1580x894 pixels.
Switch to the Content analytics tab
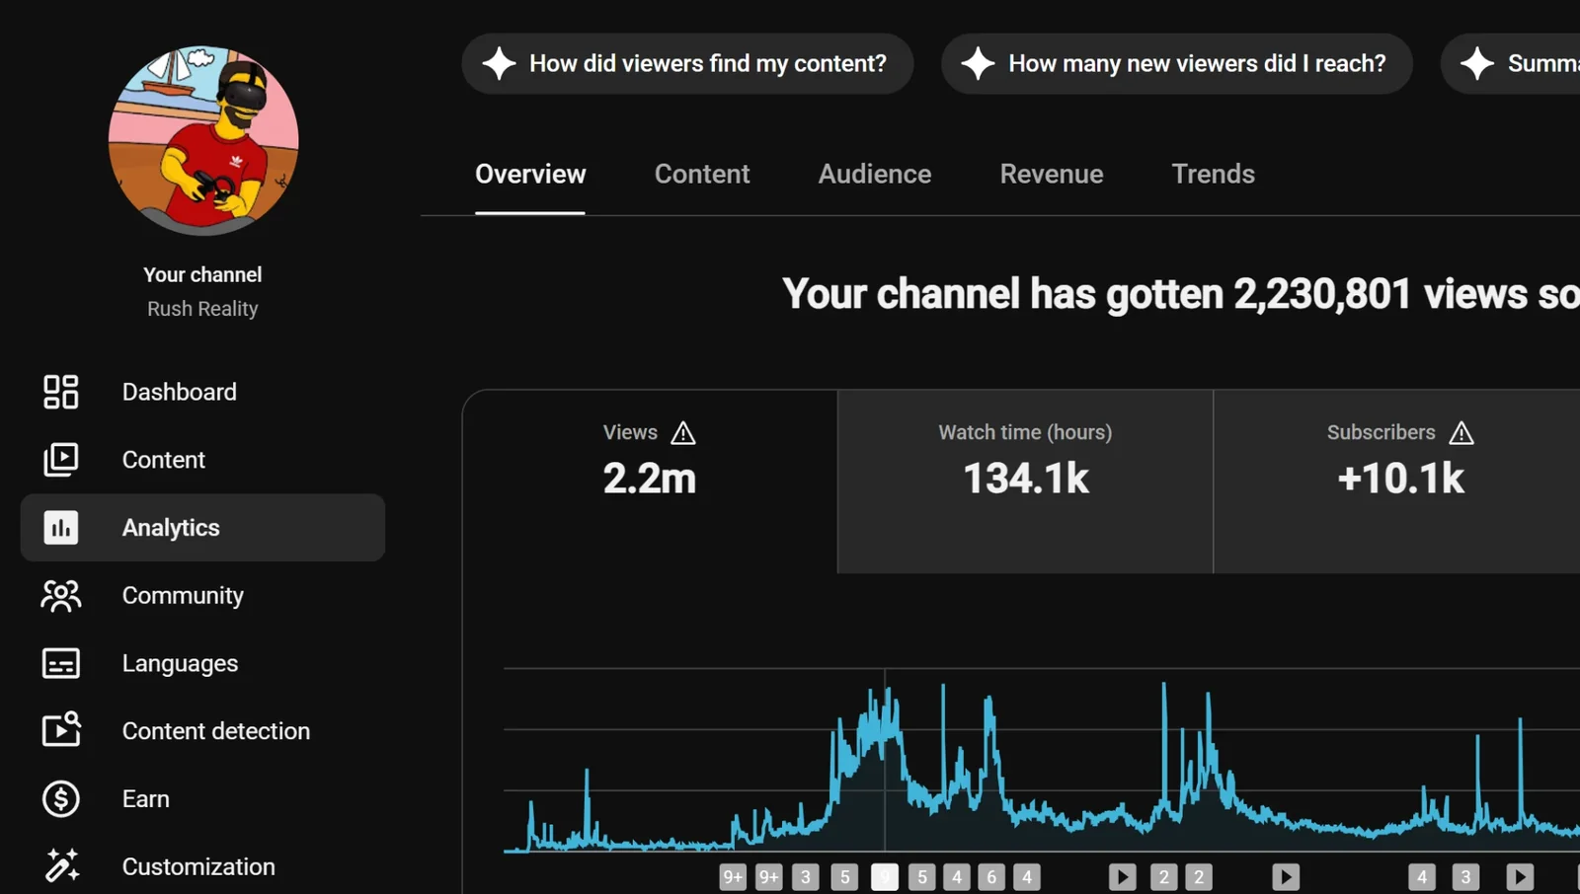pos(702,175)
